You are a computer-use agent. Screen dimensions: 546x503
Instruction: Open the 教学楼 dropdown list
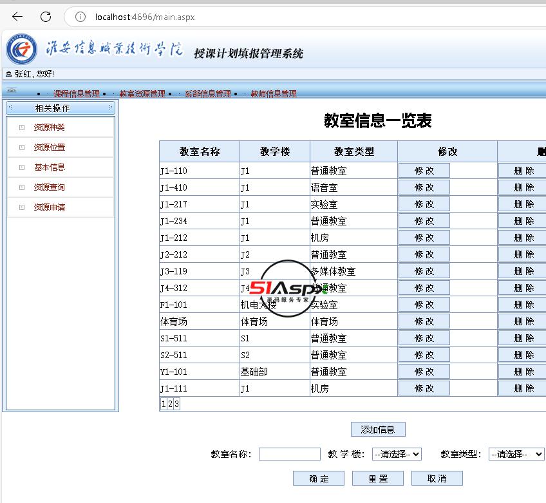point(397,454)
